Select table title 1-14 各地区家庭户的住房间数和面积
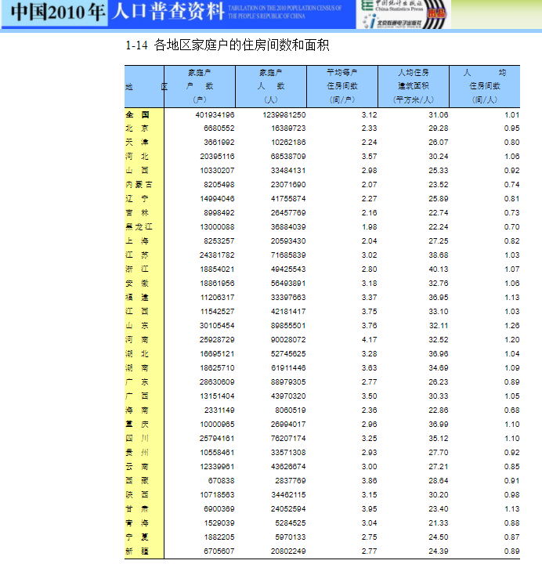The width and height of the screenshot is (542, 564). pos(227,45)
